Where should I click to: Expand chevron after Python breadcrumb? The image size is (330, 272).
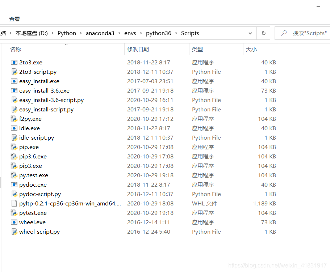(x=81, y=33)
